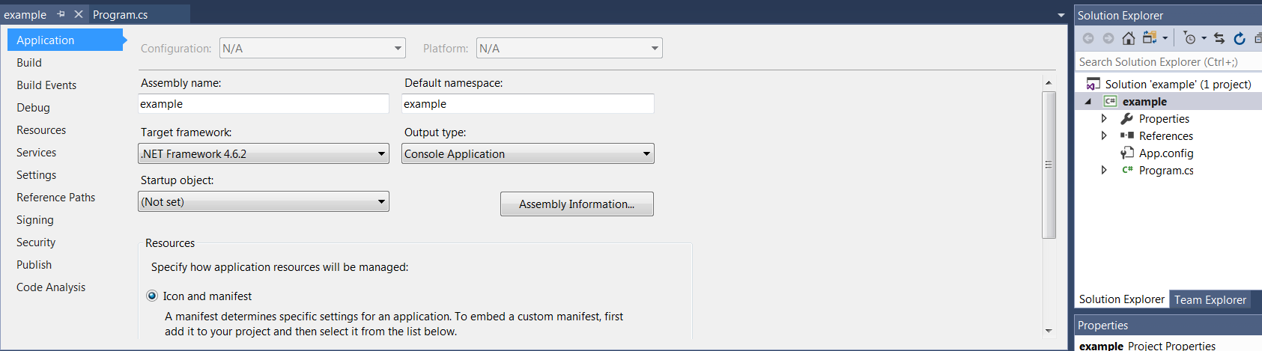Viewport: 1262px width, 351px height.
Task: Select the Properties row in Solution Explorer
Action: click(x=1168, y=118)
